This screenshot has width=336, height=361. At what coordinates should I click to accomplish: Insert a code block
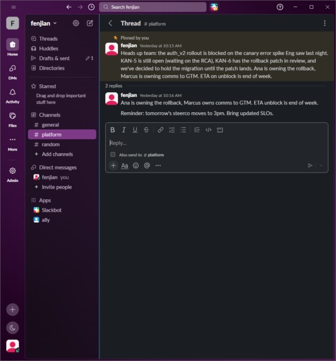point(220,130)
